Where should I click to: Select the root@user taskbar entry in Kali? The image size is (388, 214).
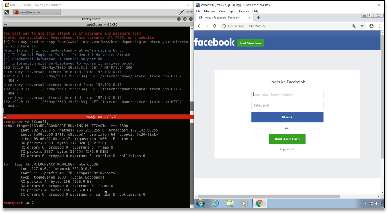[37, 12]
